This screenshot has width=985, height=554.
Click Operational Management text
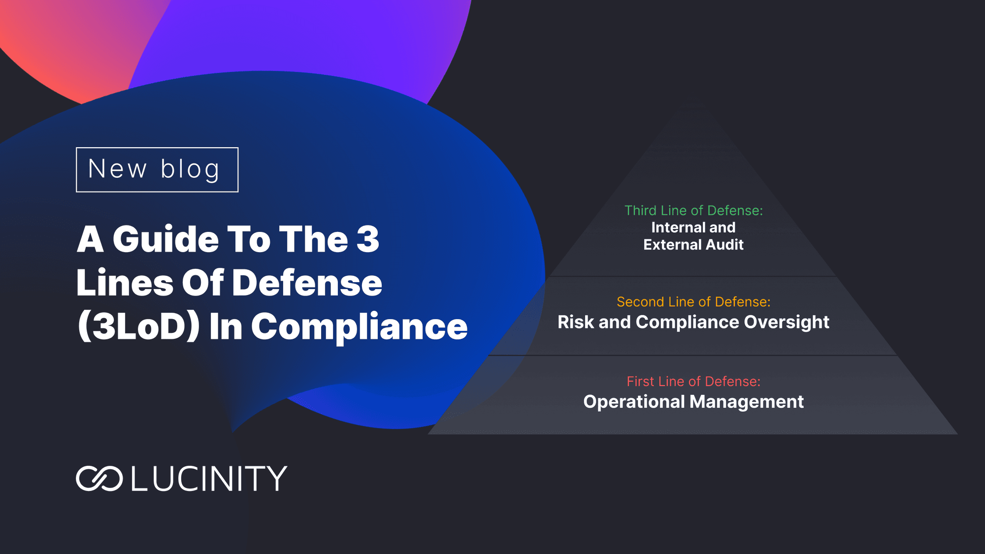point(693,402)
